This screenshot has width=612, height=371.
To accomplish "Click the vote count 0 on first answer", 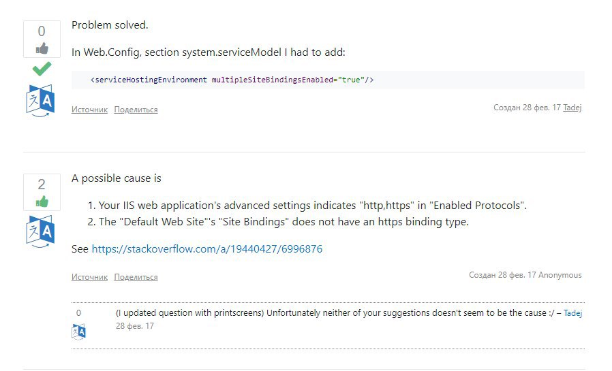I will 42,31.
